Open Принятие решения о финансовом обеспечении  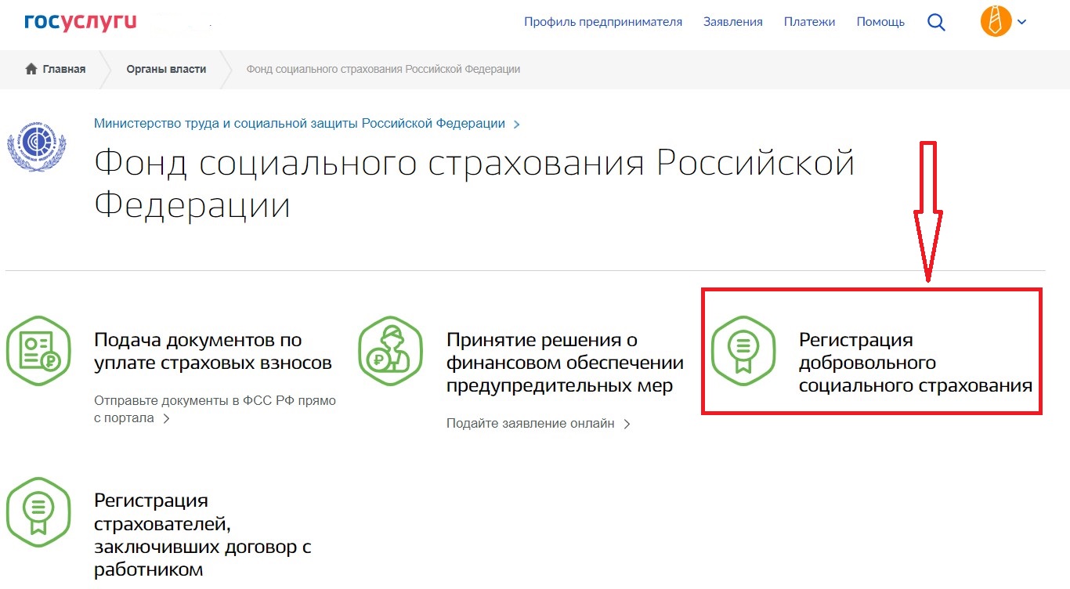click(x=565, y=363)
